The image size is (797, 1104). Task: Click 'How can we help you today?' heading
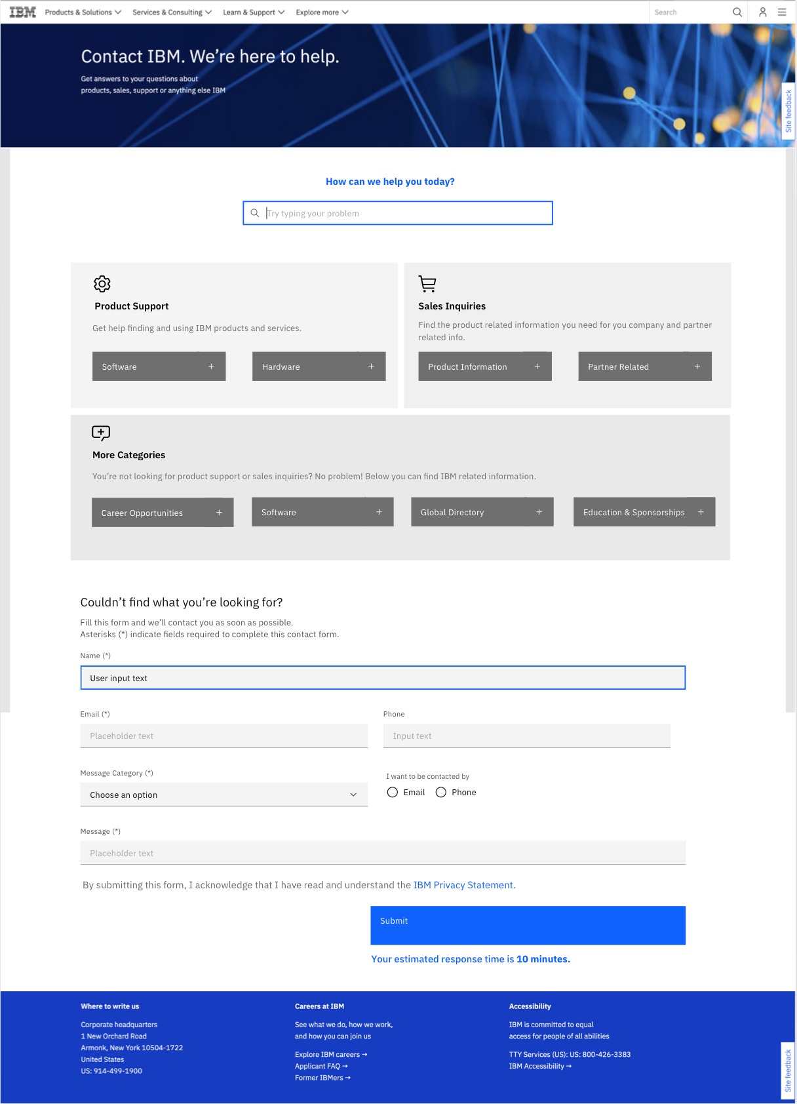point(390,182)
